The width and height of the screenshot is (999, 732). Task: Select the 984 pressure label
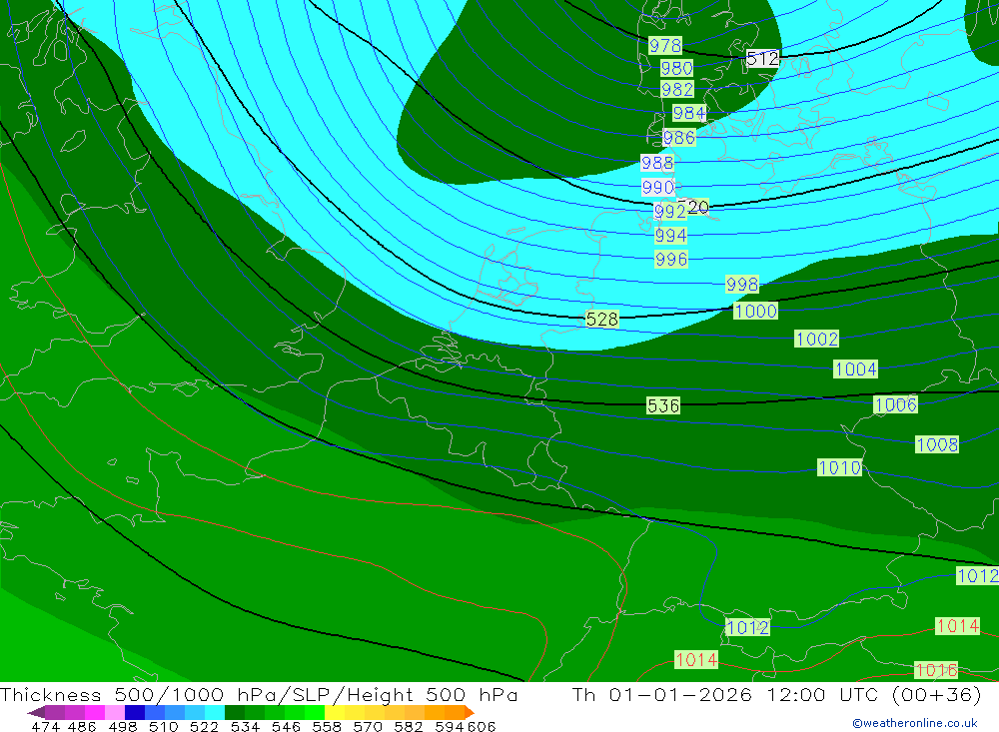tap(688, 113)
